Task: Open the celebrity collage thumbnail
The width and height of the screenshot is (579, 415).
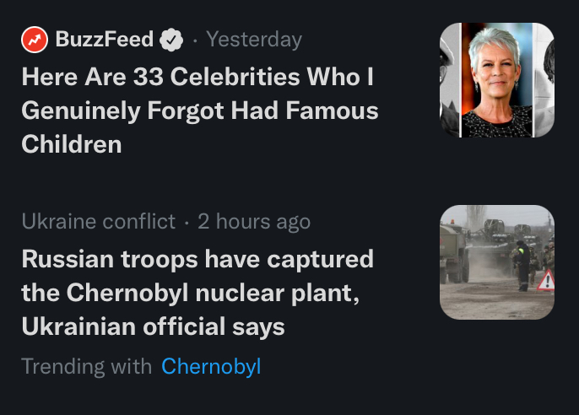Action: click(x=497, y=80)
